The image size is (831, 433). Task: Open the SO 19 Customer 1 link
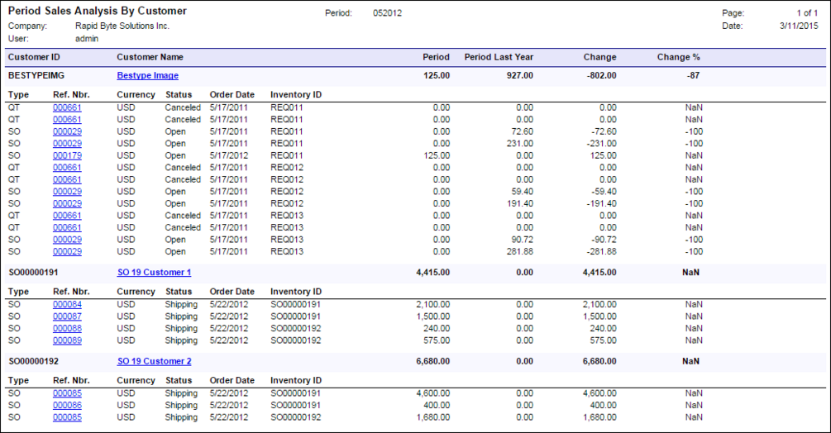pyautogui.click(x=154, y=273)
